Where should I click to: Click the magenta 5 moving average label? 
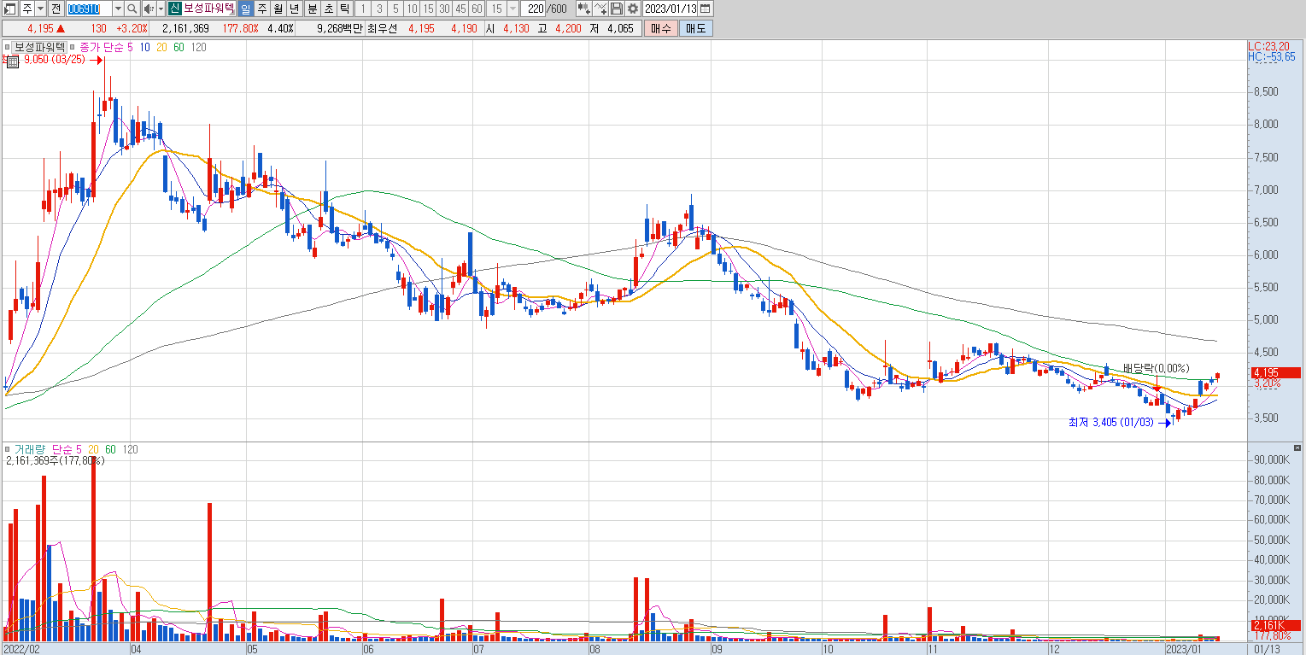131,47
